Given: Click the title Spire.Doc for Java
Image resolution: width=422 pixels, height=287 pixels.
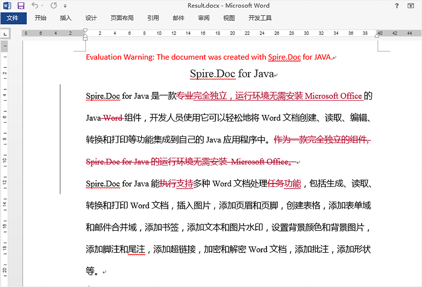Looking at the screenshot, I should [232, 74].
